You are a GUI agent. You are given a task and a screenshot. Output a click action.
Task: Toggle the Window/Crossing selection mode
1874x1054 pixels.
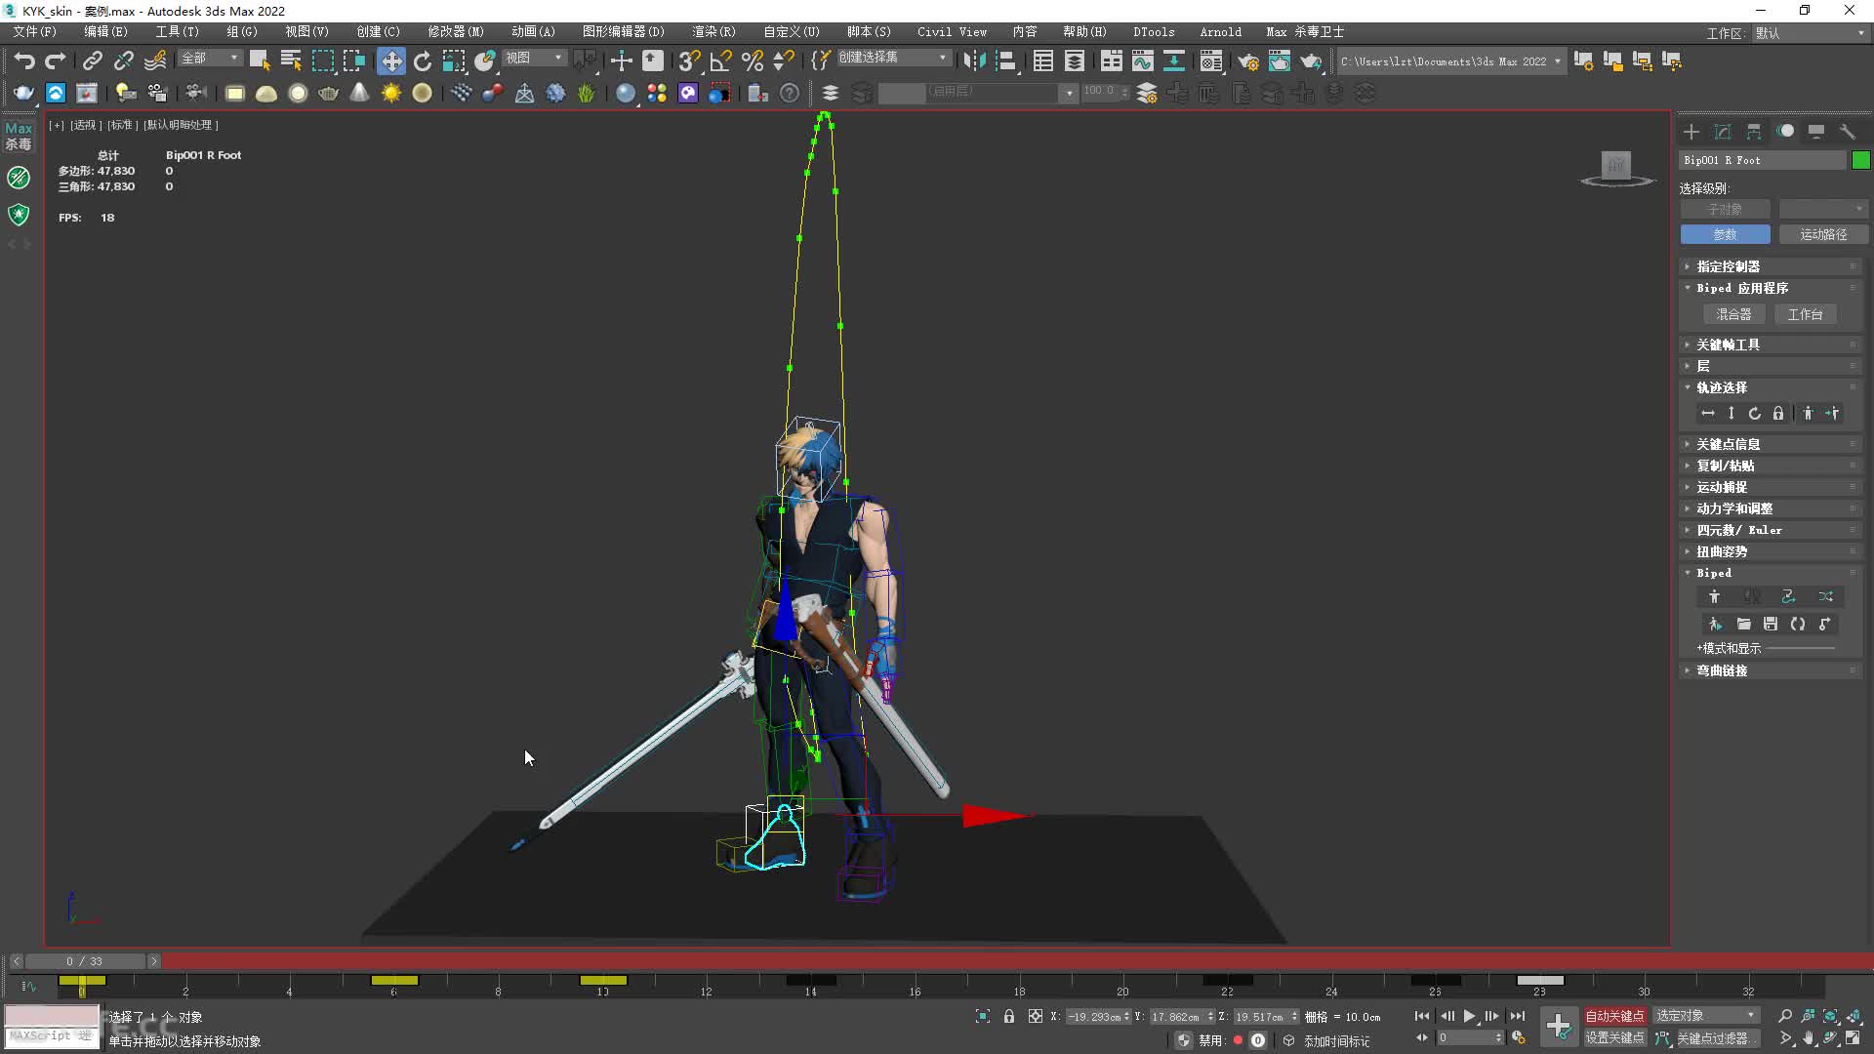[x=354, y=61]
